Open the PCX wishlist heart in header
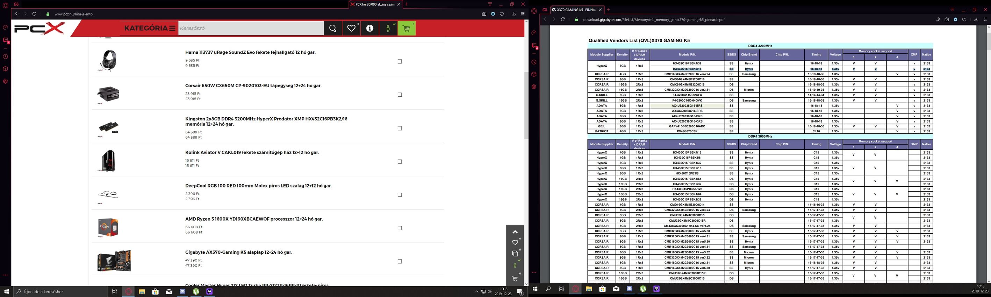 click(x=351, y=28)
